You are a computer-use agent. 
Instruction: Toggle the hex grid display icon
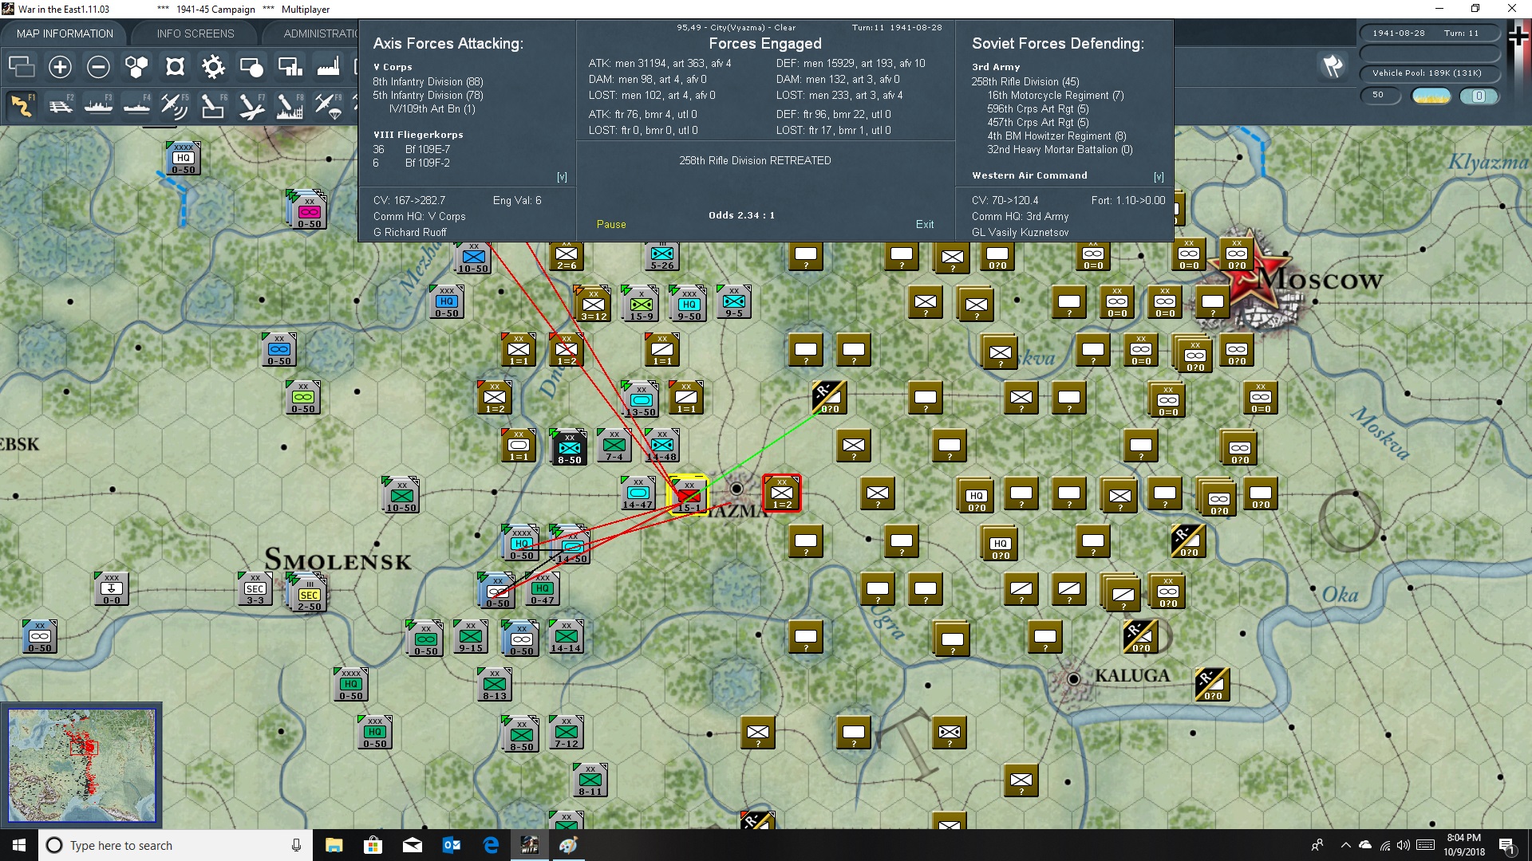(136, 67)
